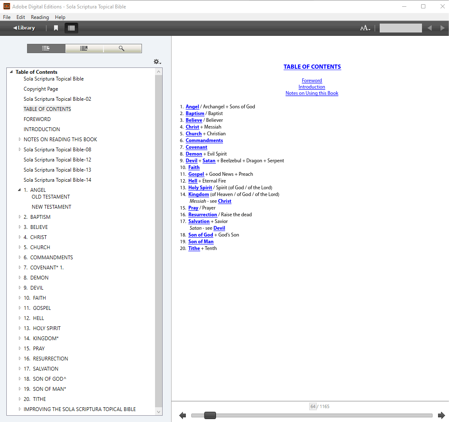Expand the 4. CHRIST chapter
The image size is (449, 422).
point(20,237)
